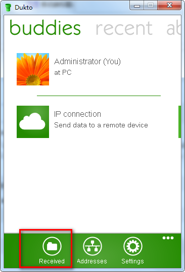Show network Addresses via the network icon

pyautogui.click(x=92, y=246)
